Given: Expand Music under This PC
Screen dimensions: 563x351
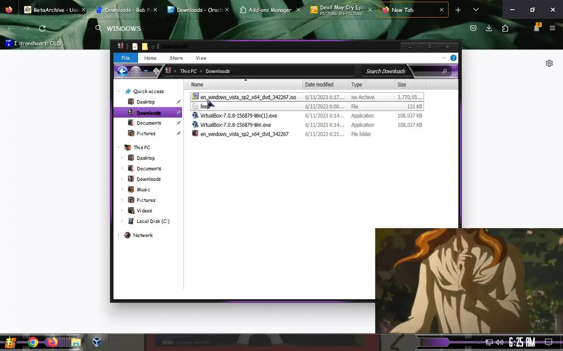Looking at the screenshot, I should (122, 190).
